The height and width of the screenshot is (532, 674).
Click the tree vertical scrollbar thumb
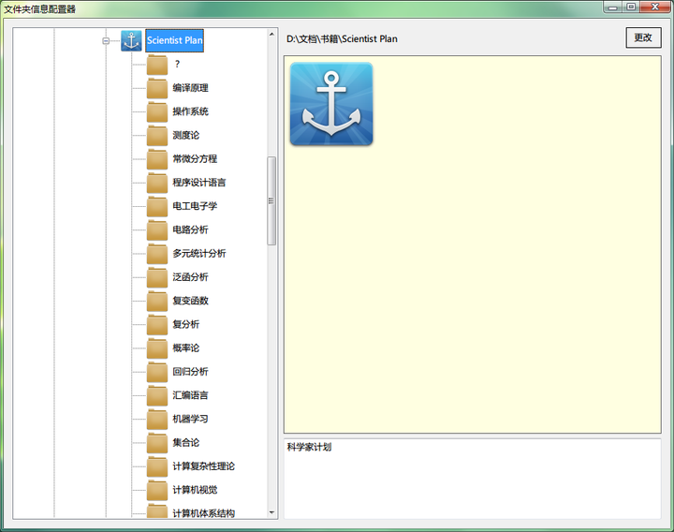(x=271, y=200)
